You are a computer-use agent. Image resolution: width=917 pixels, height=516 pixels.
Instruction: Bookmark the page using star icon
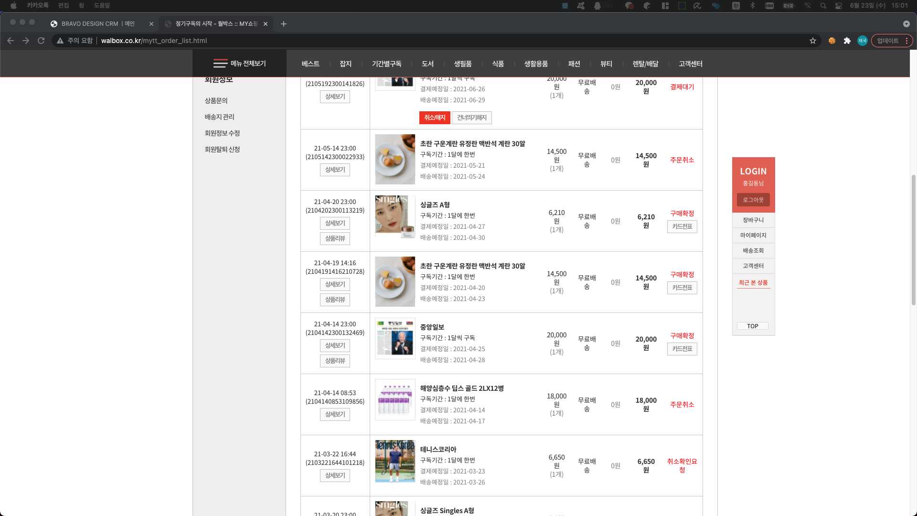pos(813,41)
